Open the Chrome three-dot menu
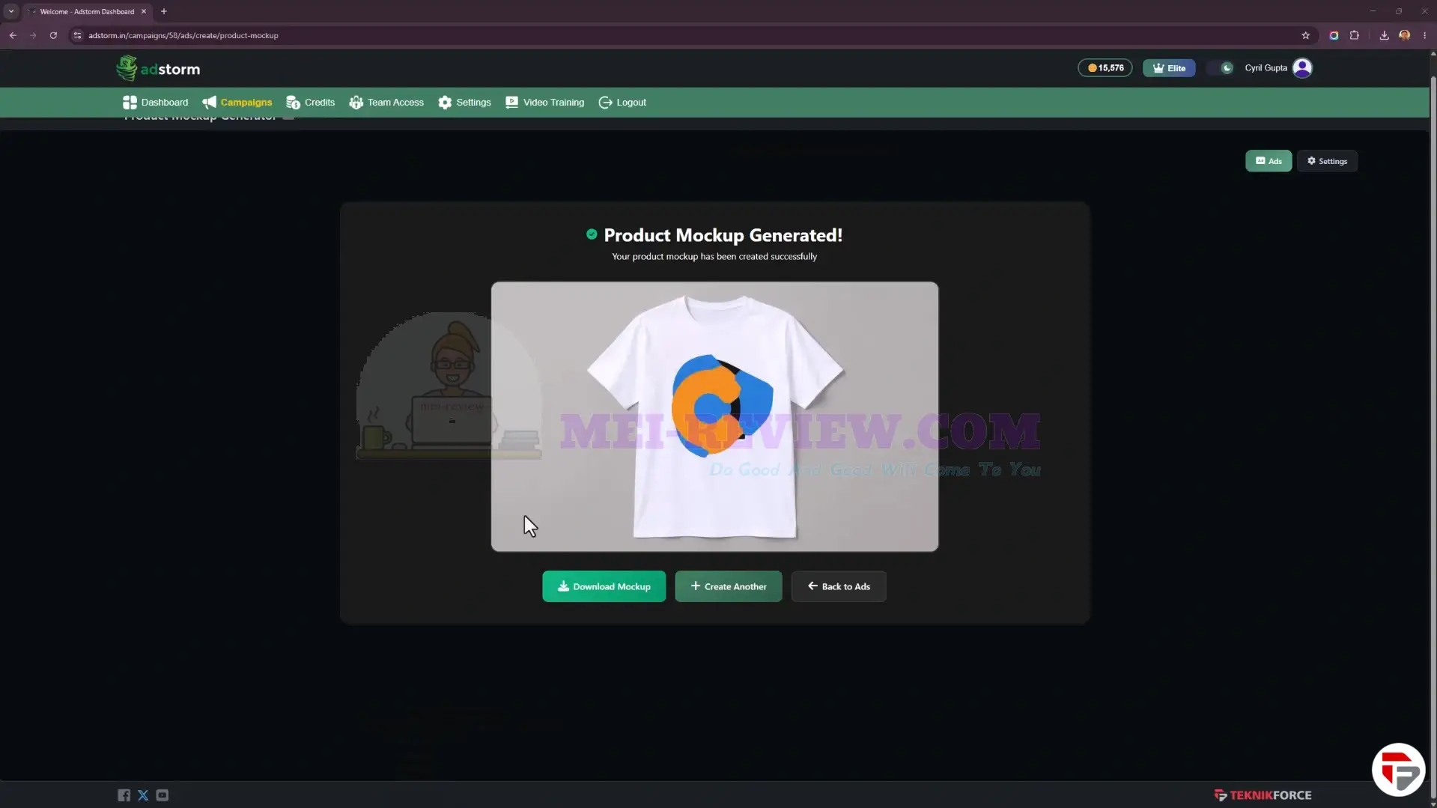 click(x=1424, y=35)
